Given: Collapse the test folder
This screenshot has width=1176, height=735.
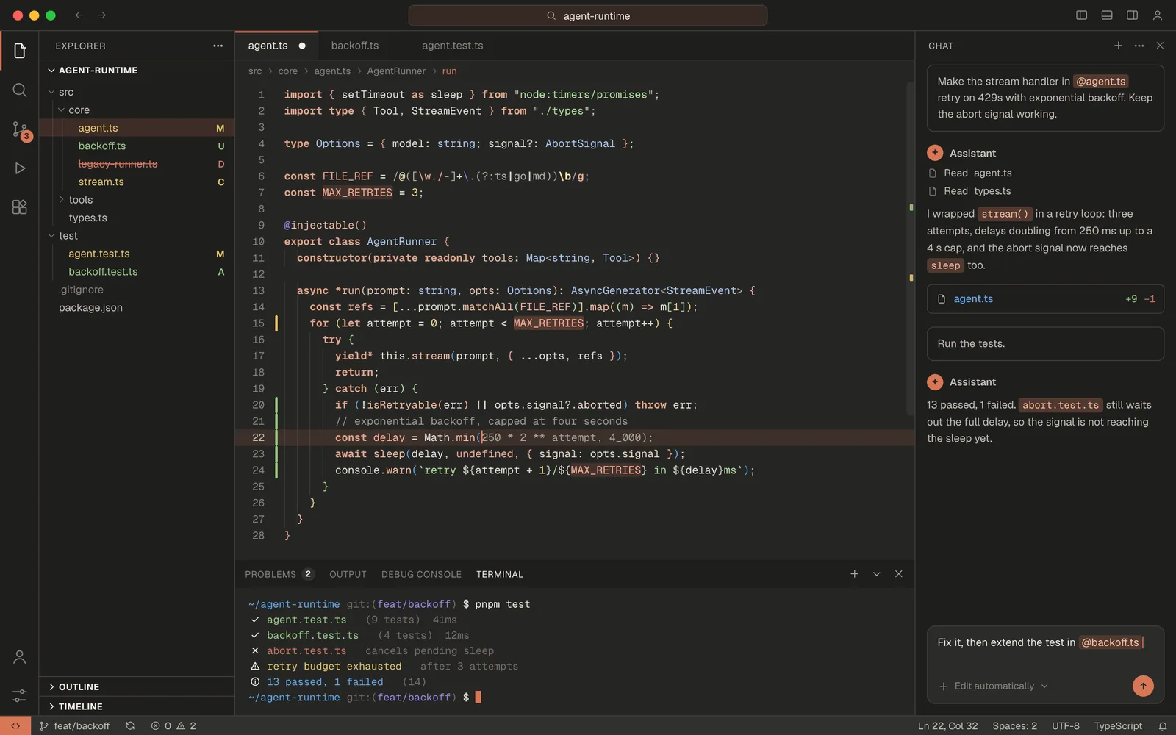Looking at the screenshot, I should [137, 236].
